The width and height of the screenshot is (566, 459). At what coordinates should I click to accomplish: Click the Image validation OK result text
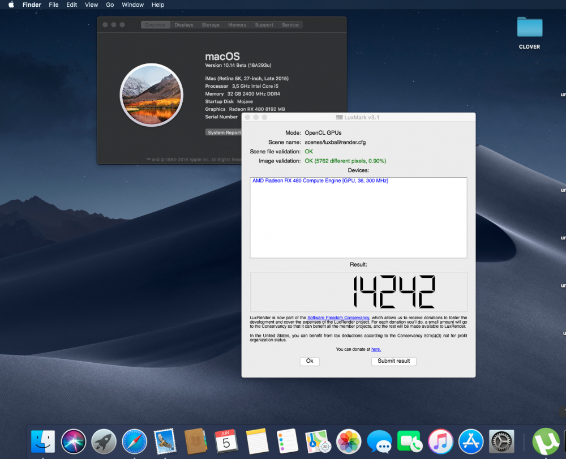pyautogui.click(x=345, y=161)
